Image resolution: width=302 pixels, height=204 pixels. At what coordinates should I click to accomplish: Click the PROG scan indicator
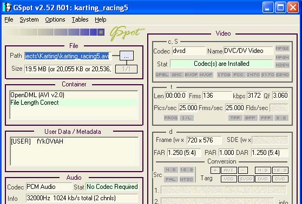click(x=171, y=118)
